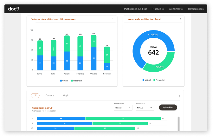Click the SP row label
The image size is (213, 137).
(x=32, y=118)
